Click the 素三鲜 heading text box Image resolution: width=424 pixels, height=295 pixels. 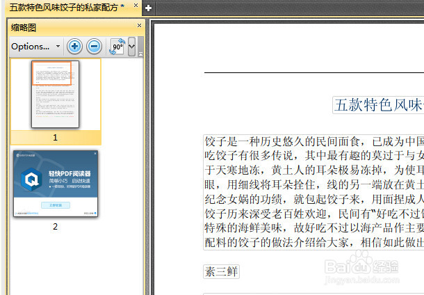click(221, 271)
